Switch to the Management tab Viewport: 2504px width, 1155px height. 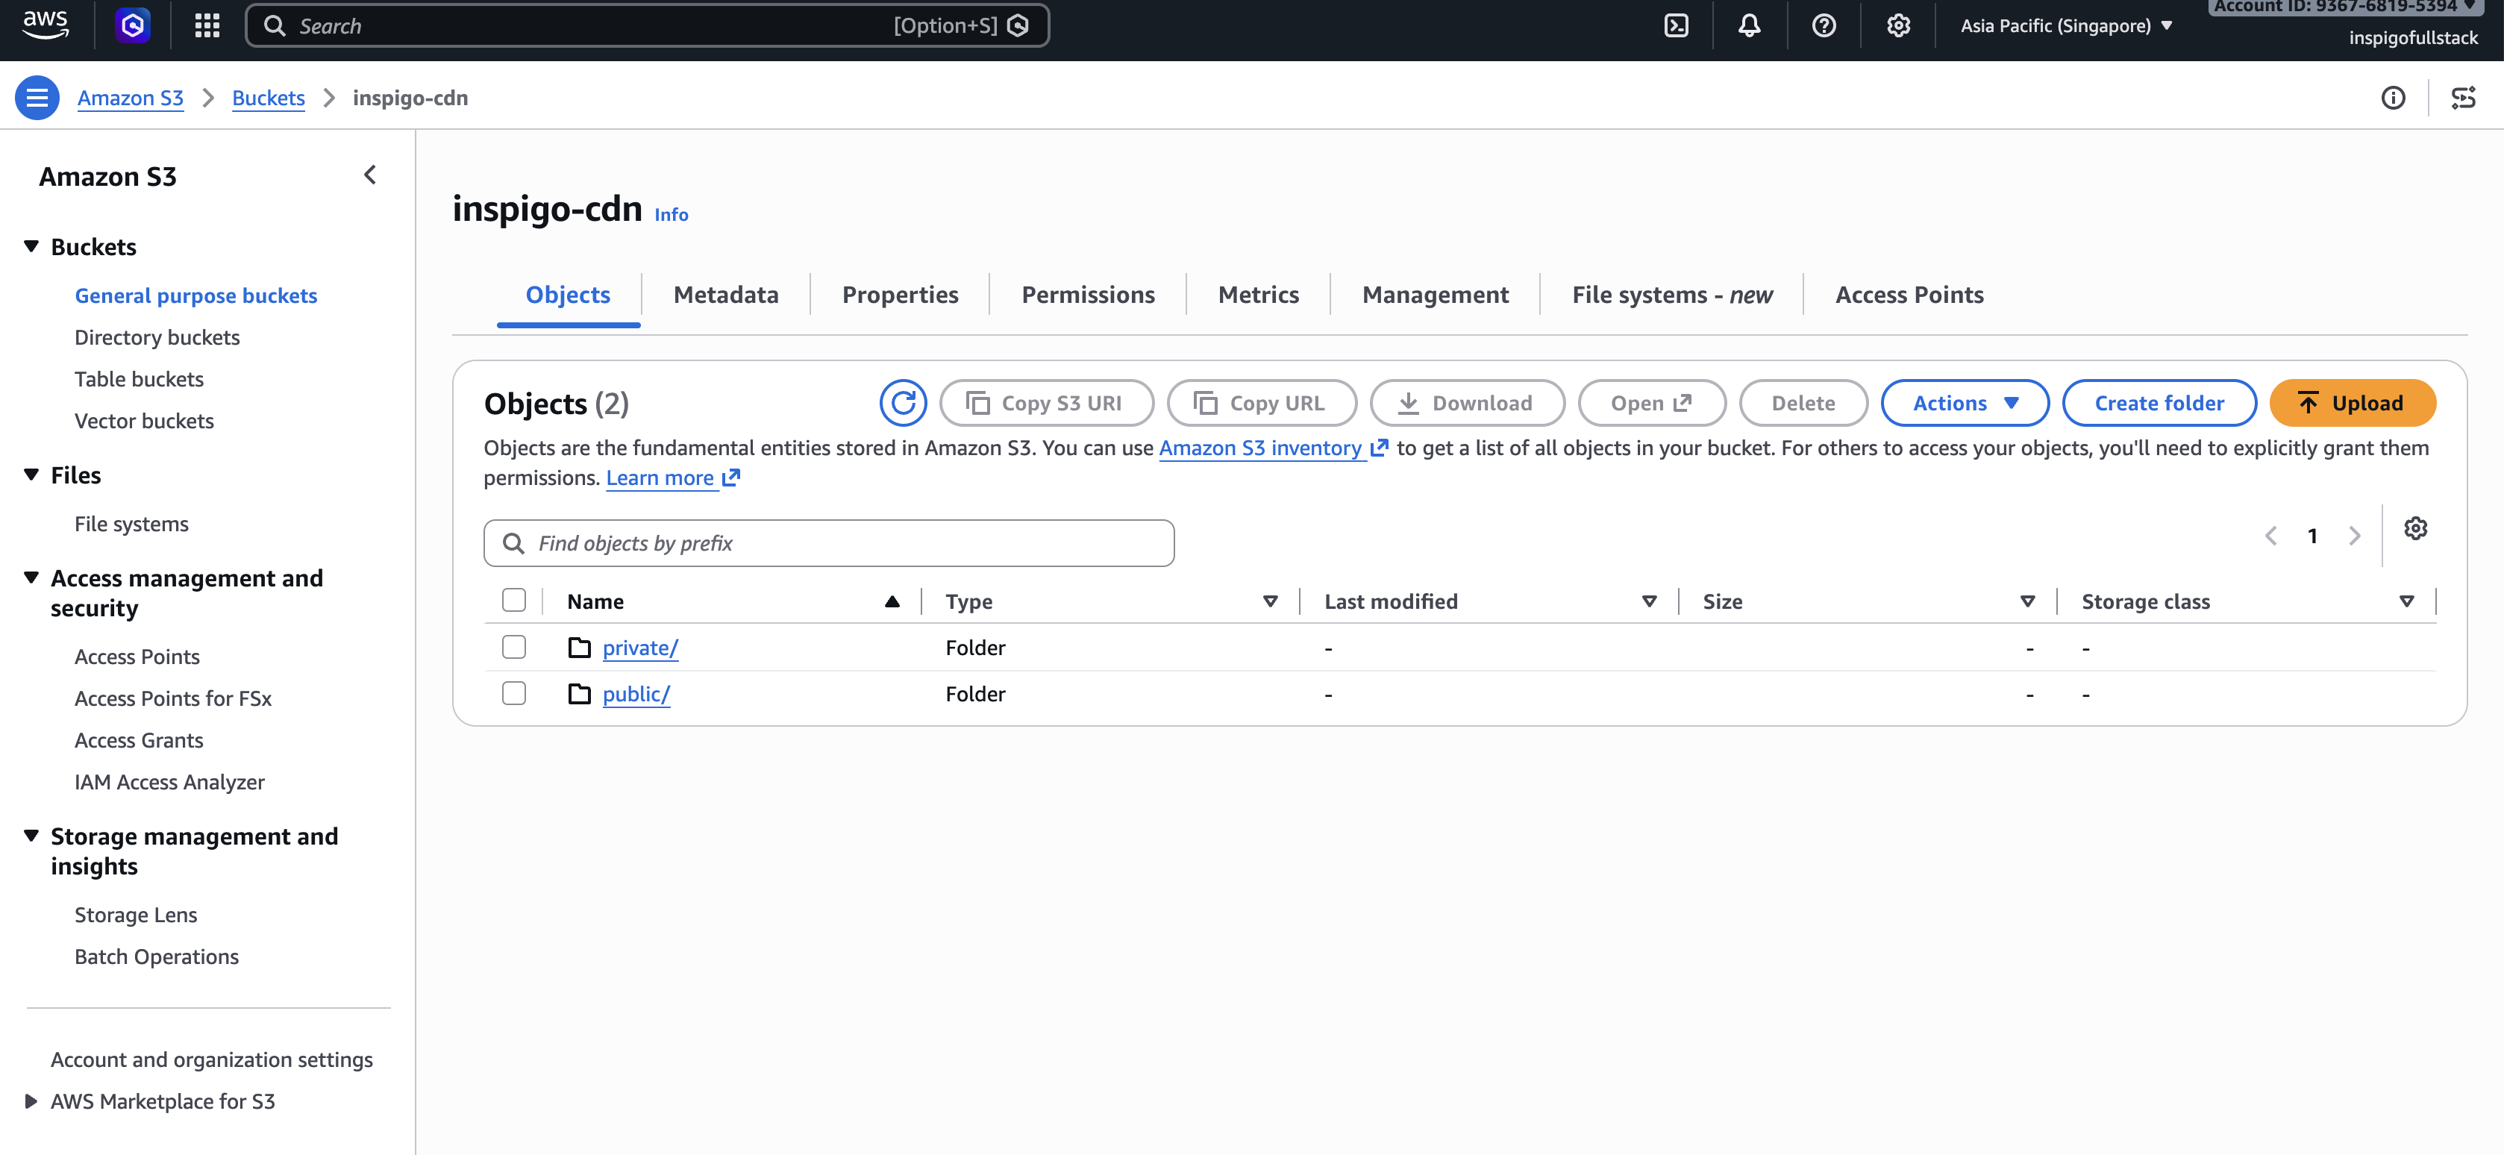pyautogui.click(x=1435, y=295)
